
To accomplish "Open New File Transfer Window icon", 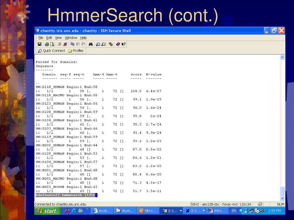I will [x=103, y=44].
